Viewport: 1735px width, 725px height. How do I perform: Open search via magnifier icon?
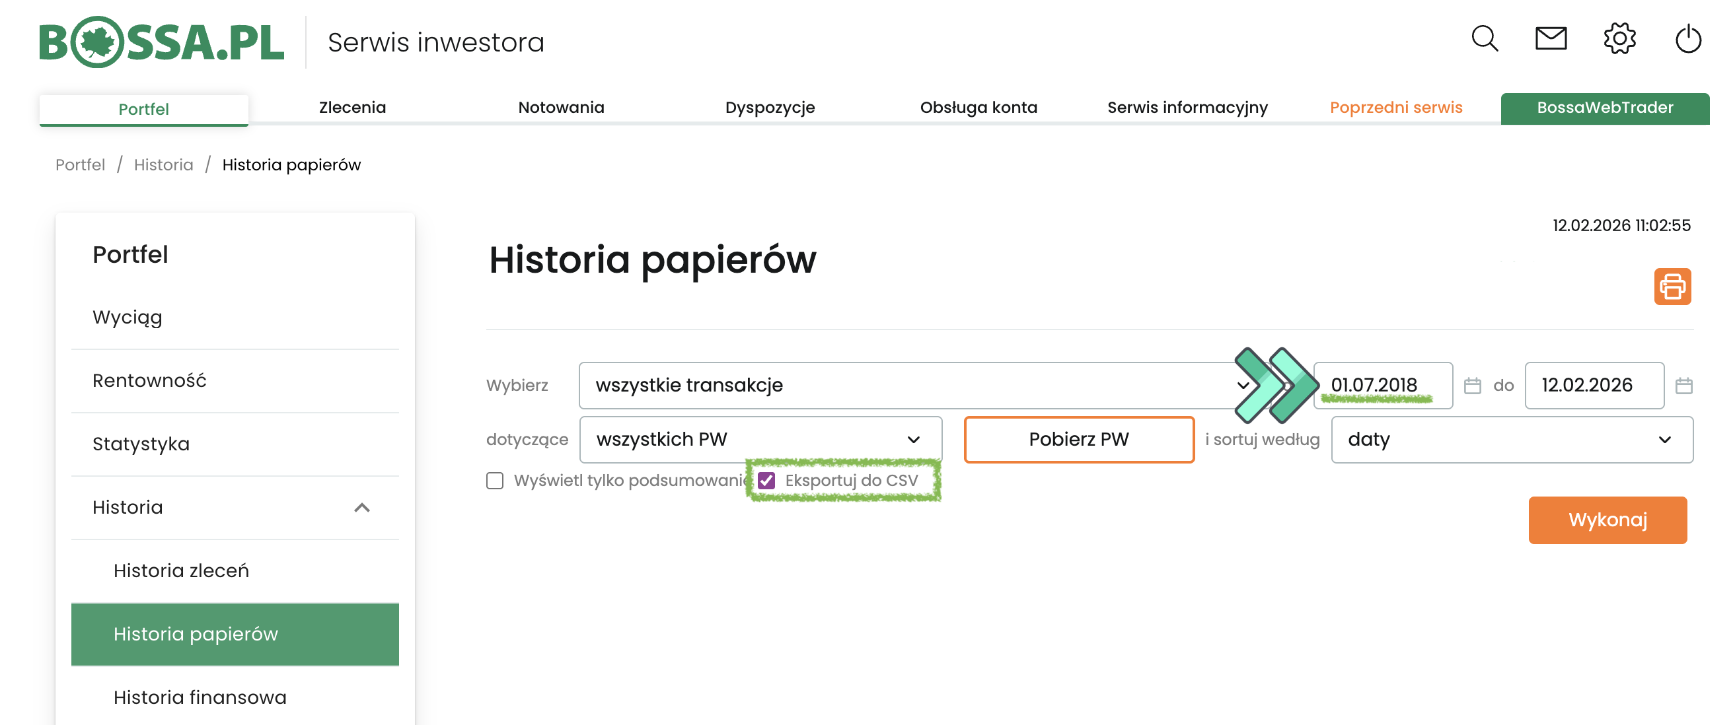[1484, 39]
